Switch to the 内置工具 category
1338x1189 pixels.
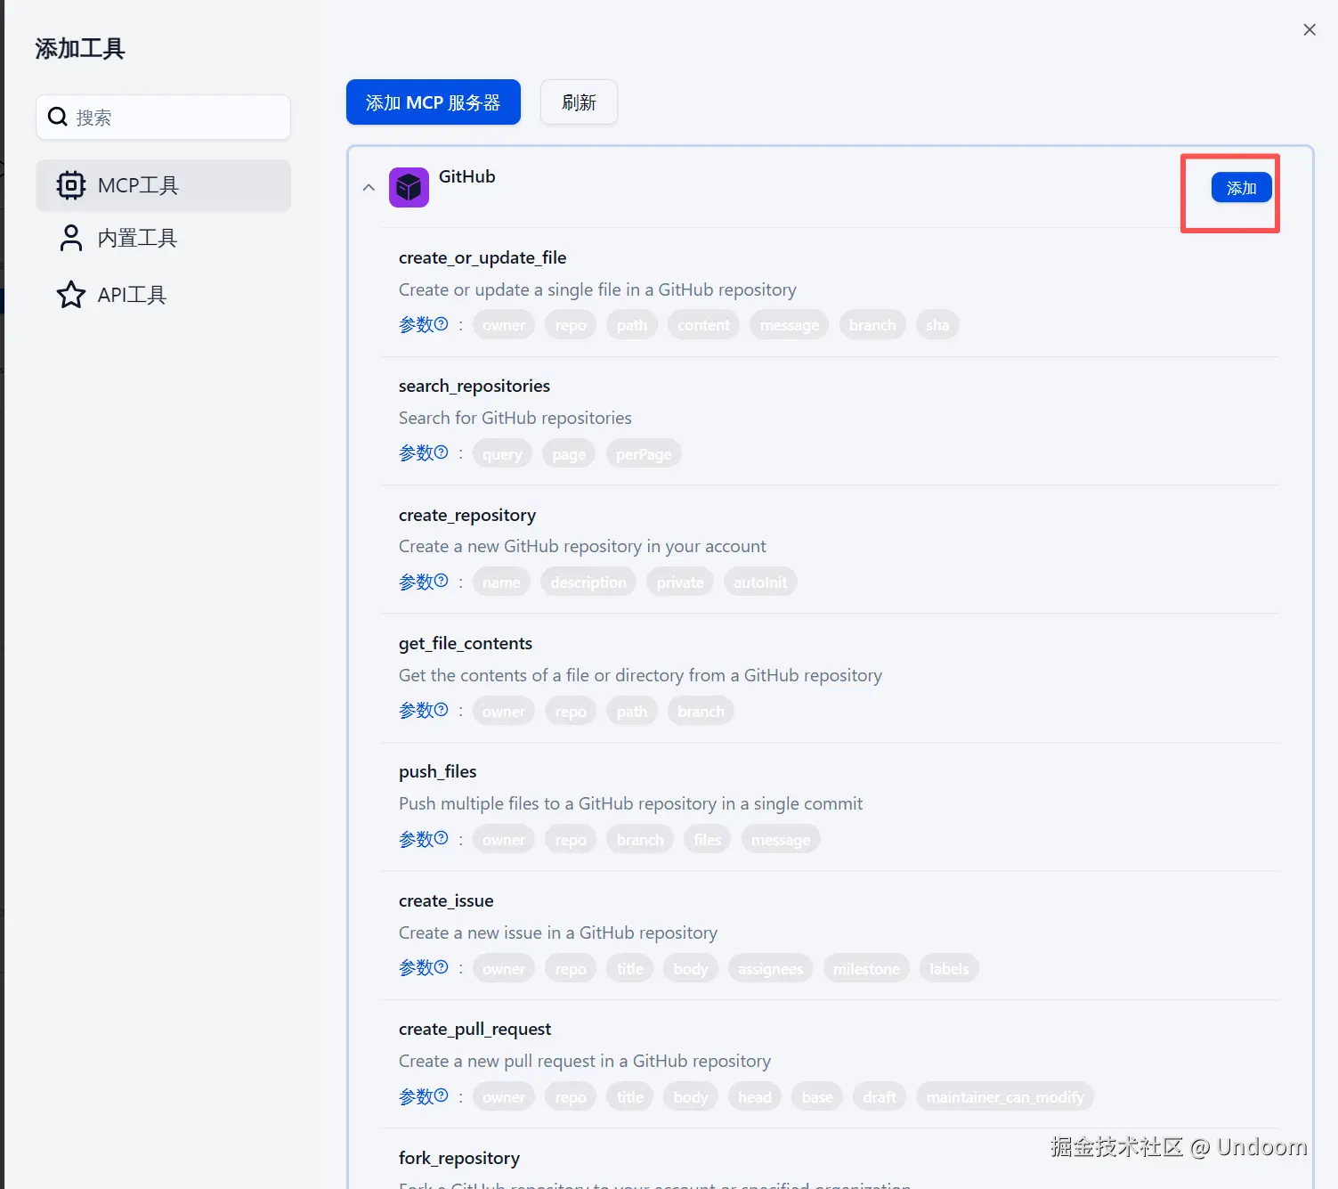(x=163, y=238)
